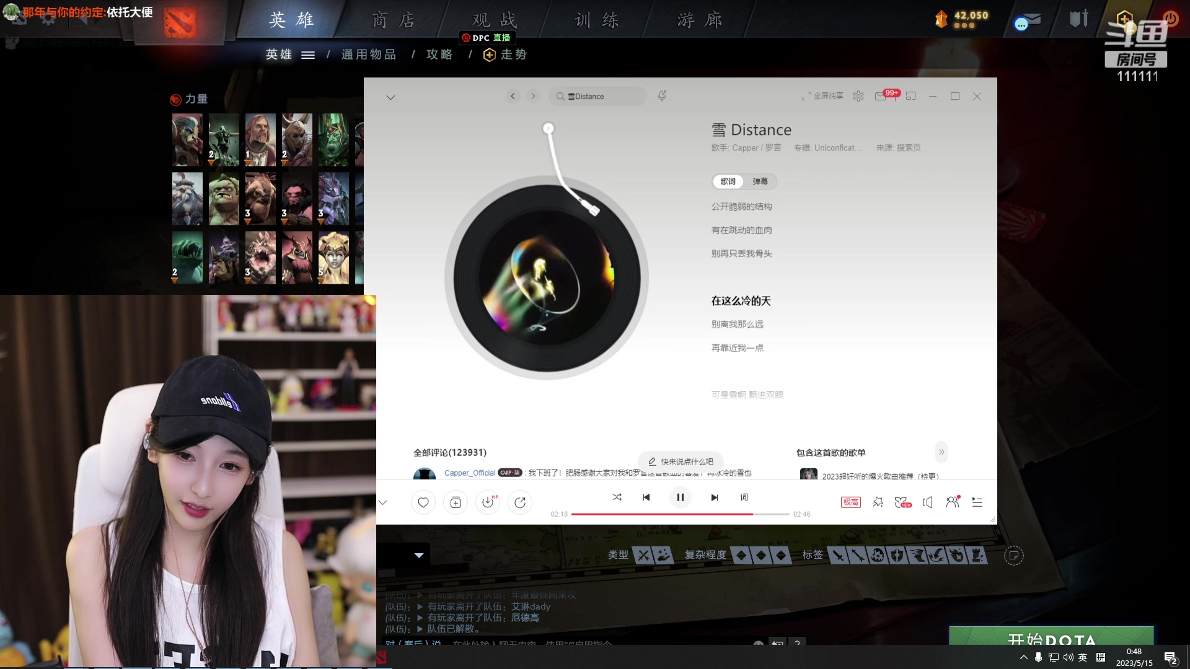The height and width of the screenshot is (669, 1190).
Task: Click the sound effects magic-star icon
Action: click(878, 502)
